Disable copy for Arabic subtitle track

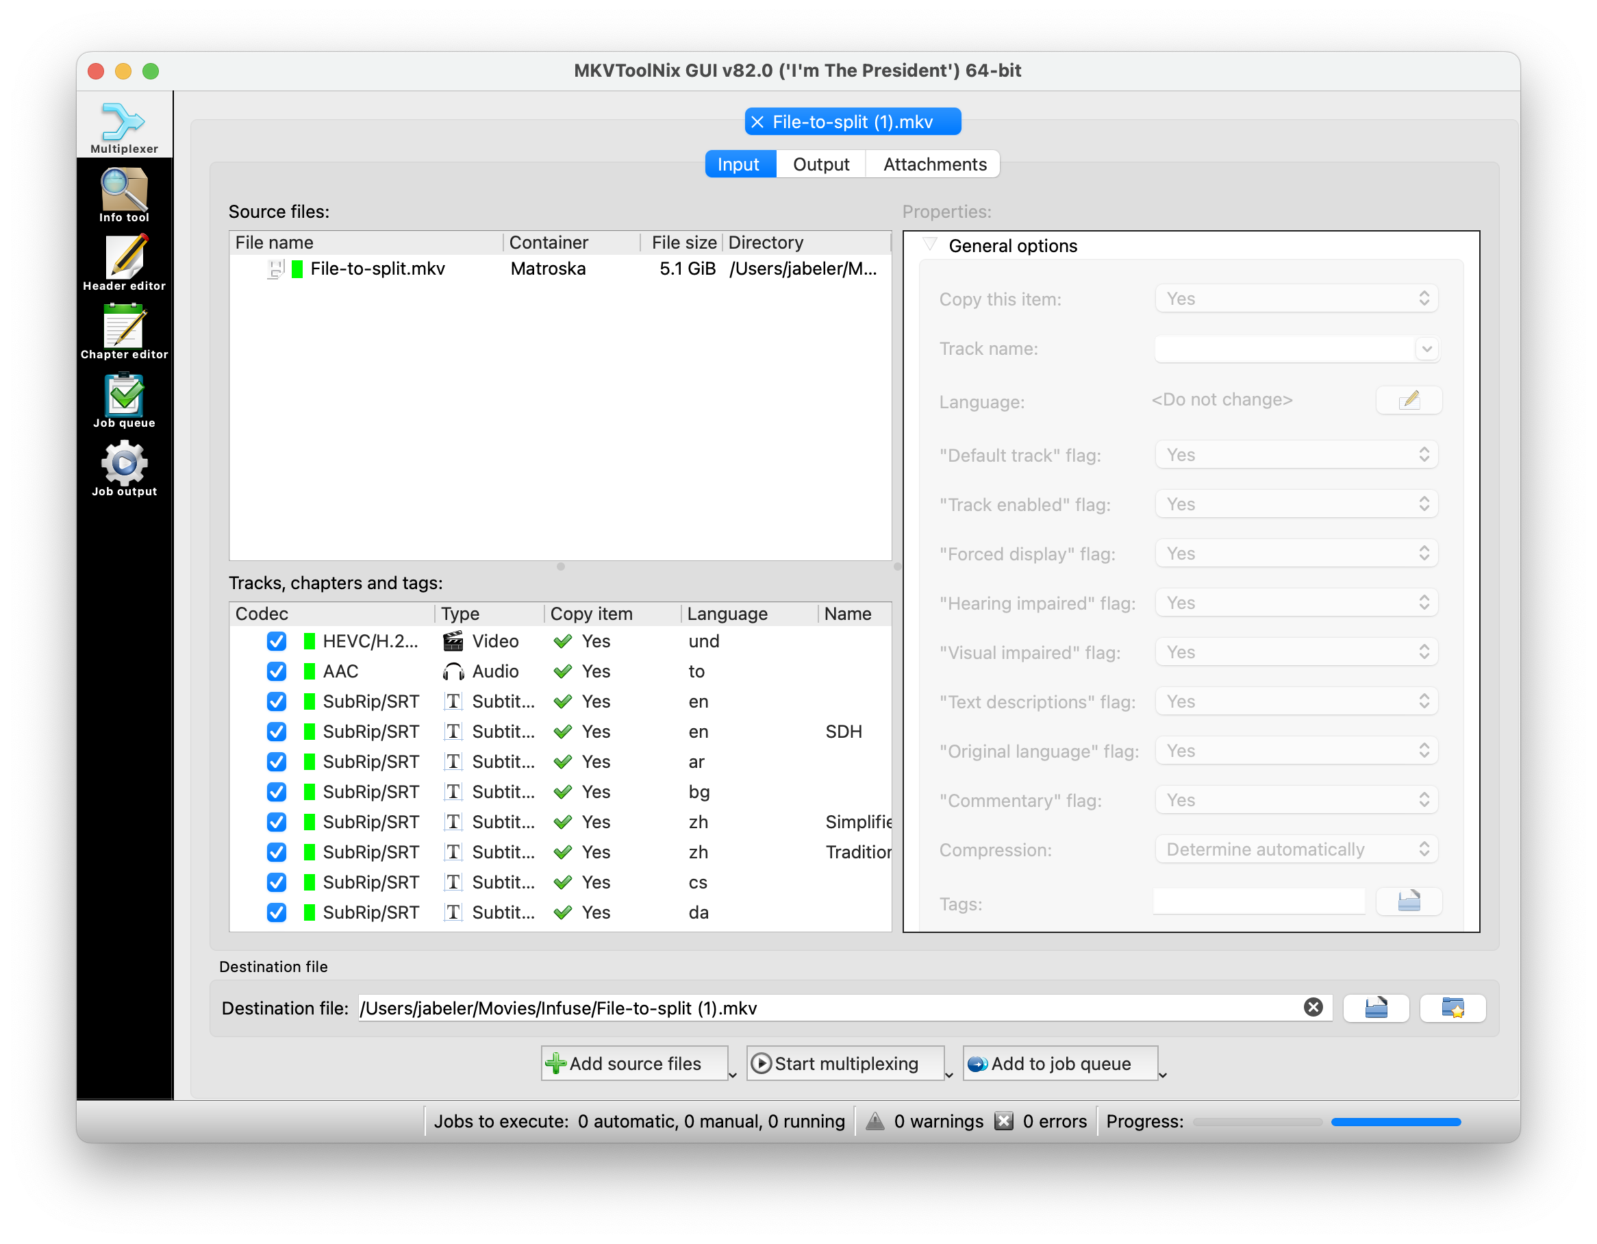point(276,762)
